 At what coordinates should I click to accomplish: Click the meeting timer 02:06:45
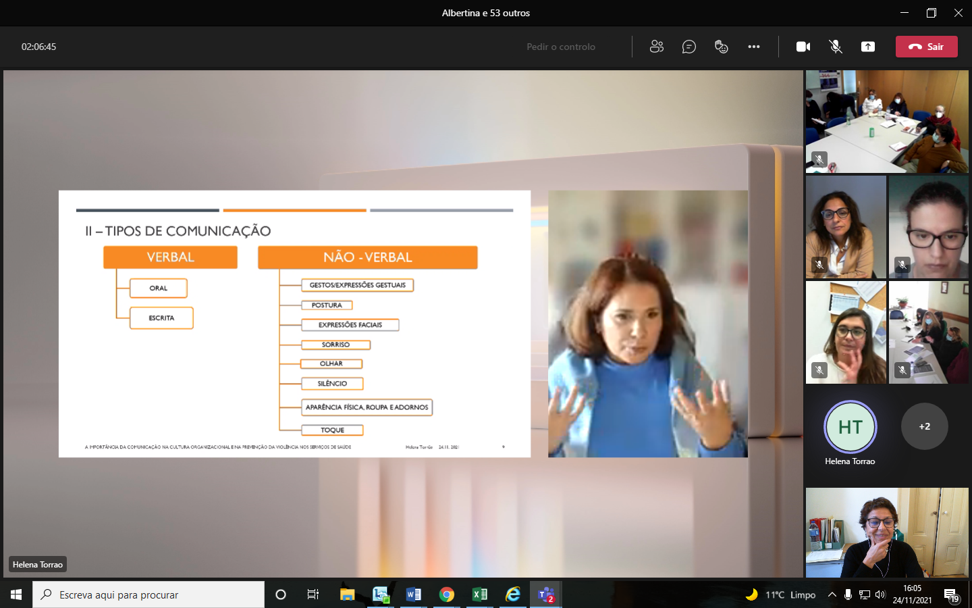[38, 47]
